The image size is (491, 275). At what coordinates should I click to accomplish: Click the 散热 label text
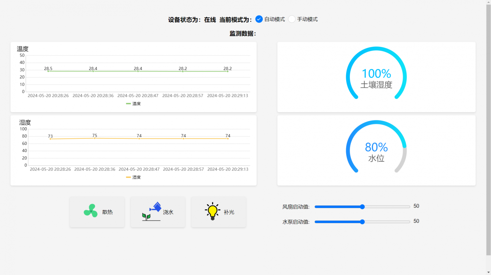tap(107, 212)
